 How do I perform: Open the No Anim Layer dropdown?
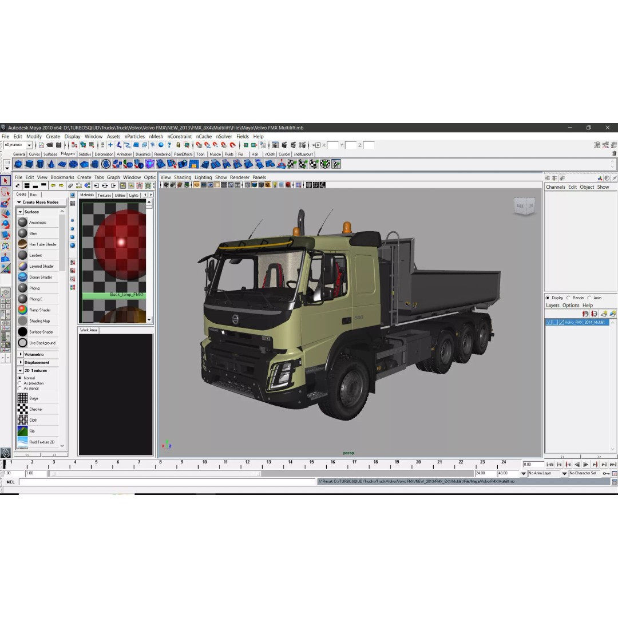(524, 473)
